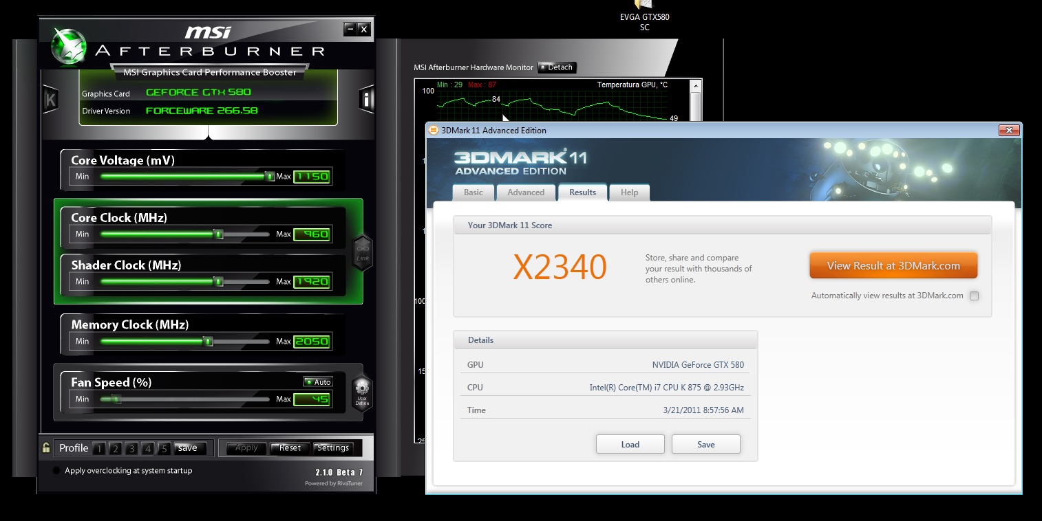Open the Help tab in 3DMark
This screenshot has height=521, width=1042.
pyautogui.click(x=629, y=192)
